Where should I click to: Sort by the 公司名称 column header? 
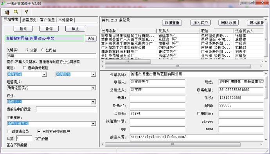[x=128, y=31]
